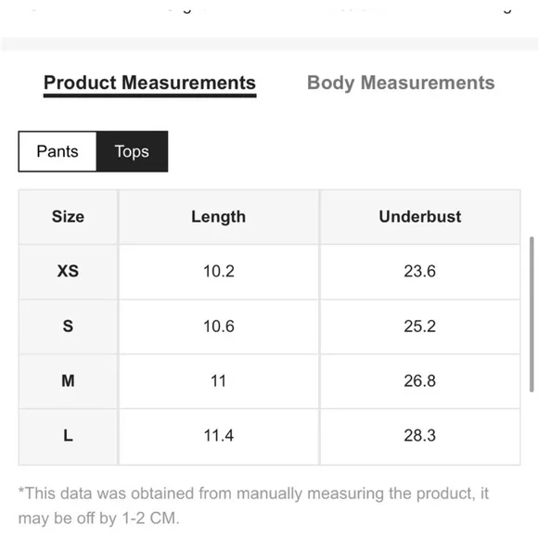Click the XS underbust value 23.6
Image resolution: width=538 pixels, height=538 pixels.
[x=420, y=272]
